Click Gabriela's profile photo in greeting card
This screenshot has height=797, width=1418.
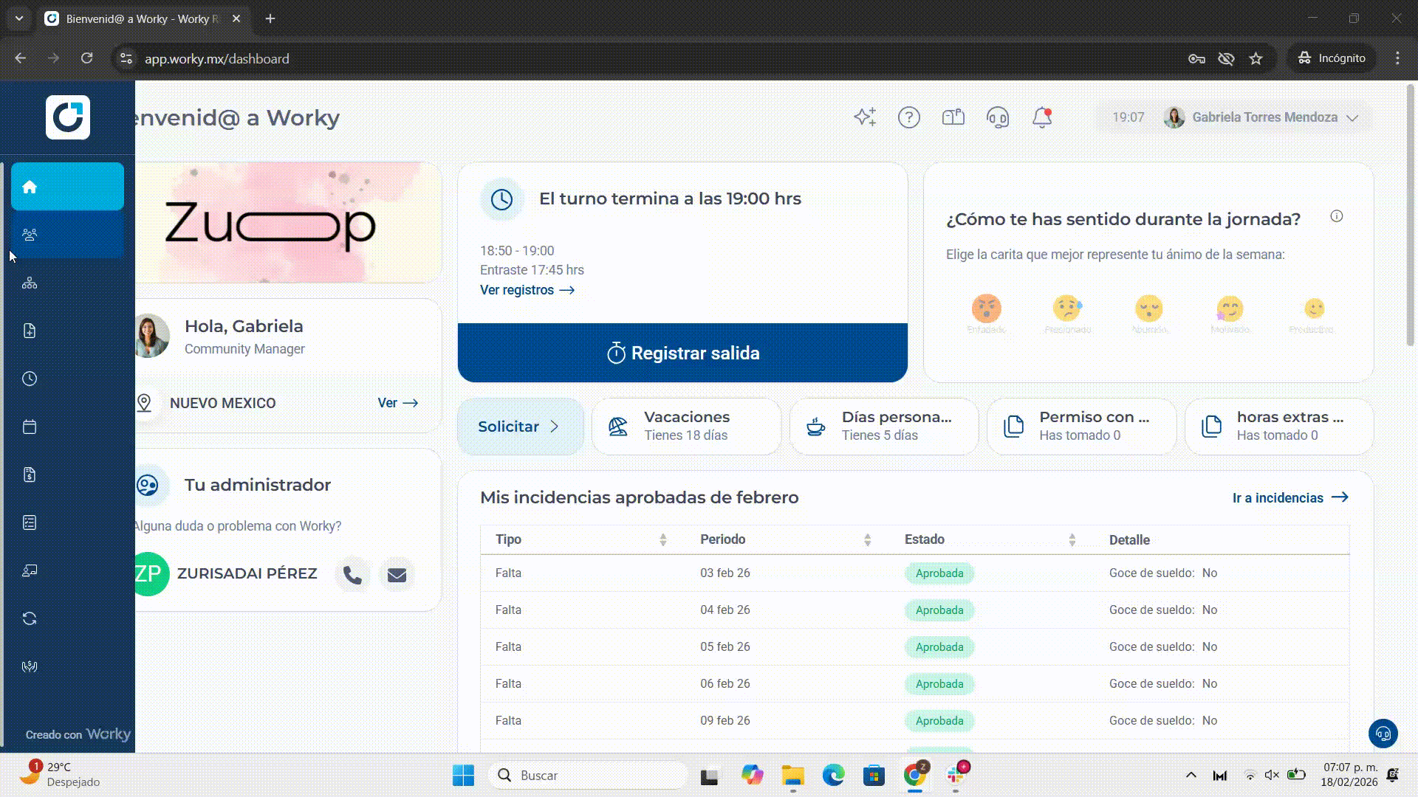coord(151,336)
